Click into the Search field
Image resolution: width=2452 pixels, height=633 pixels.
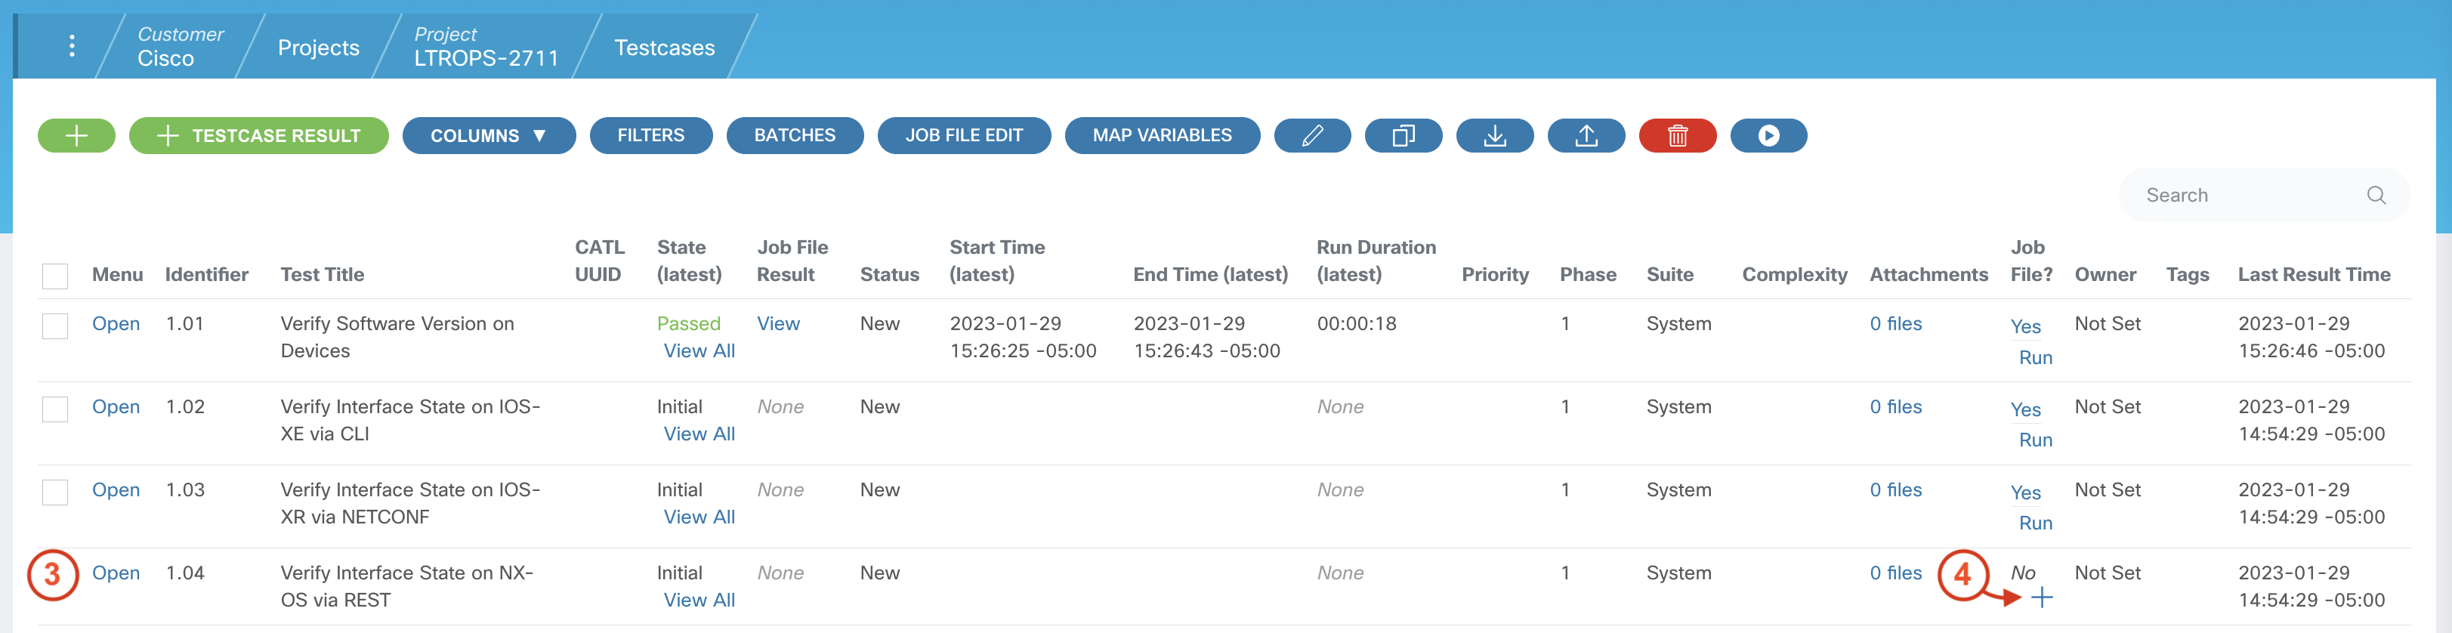(2247, 195)
